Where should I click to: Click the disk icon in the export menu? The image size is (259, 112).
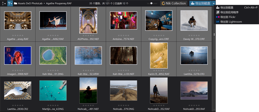pos(218,7)
